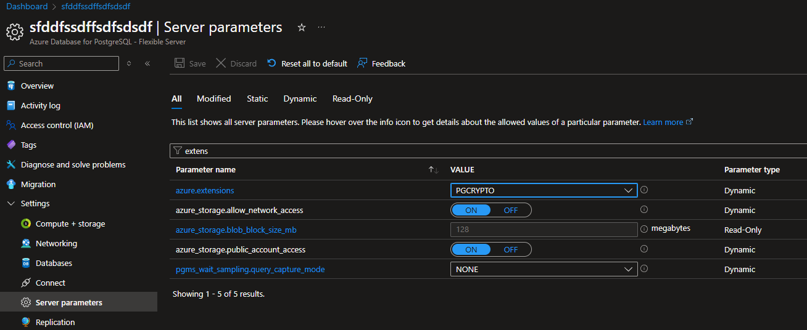Switch to the All tab

coord(176,99)
